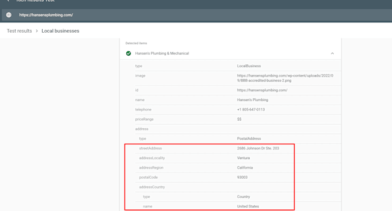Click the back arrow in the header
The width and height of the screenshot is (392, 211).
pos(8,1)
